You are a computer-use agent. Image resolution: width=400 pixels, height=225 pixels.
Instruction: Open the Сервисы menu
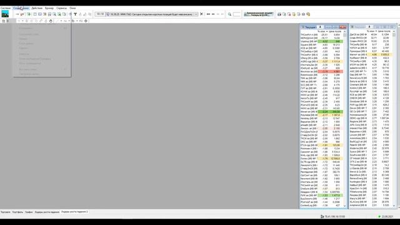point(61,8)
